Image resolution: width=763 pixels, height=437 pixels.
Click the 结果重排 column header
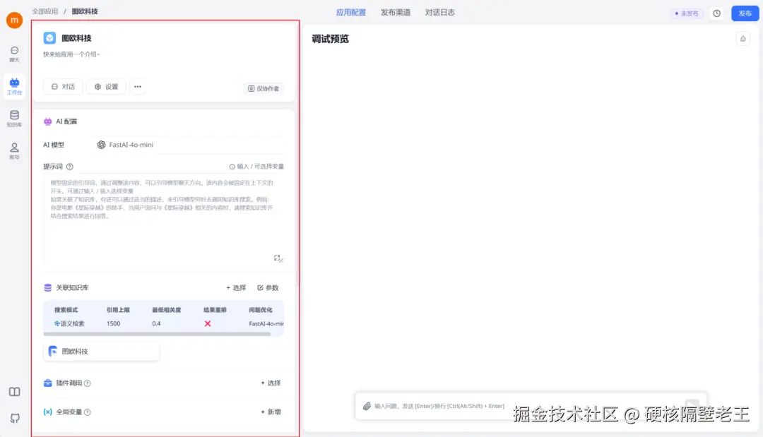pos(215,310)
